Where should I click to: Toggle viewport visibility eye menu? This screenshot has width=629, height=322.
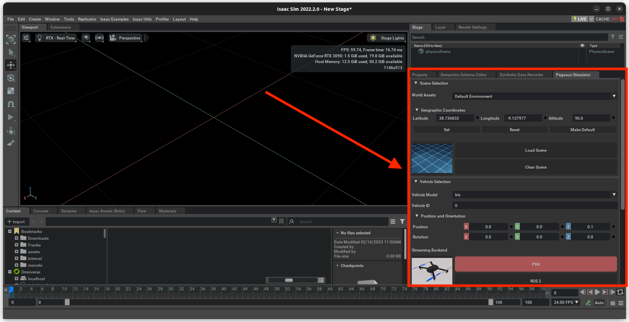coord(86,38)
